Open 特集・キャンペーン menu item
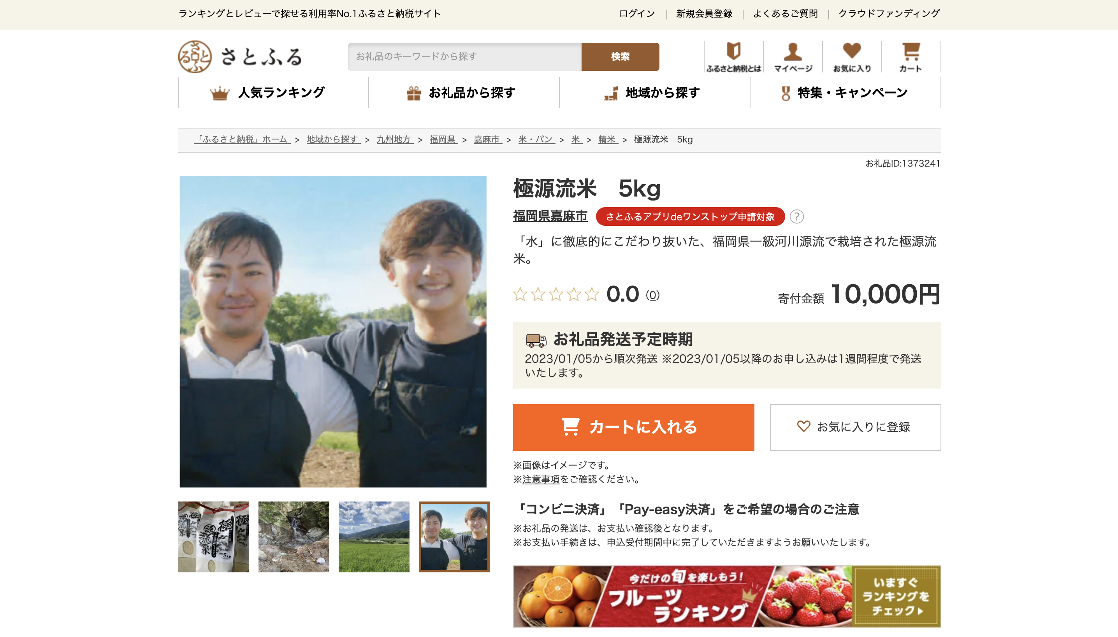 [845, 93]
